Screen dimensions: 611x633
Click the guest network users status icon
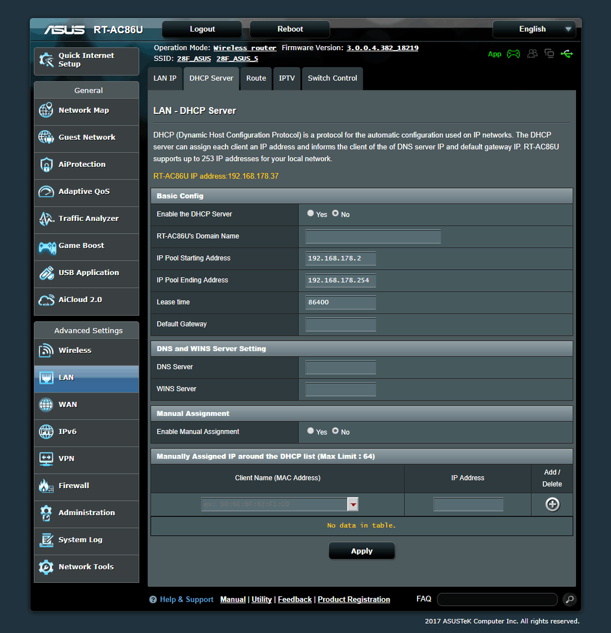point(532,54)
